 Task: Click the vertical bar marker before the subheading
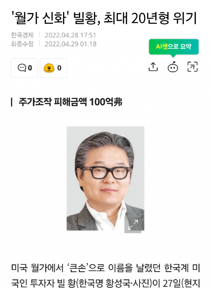12,102
